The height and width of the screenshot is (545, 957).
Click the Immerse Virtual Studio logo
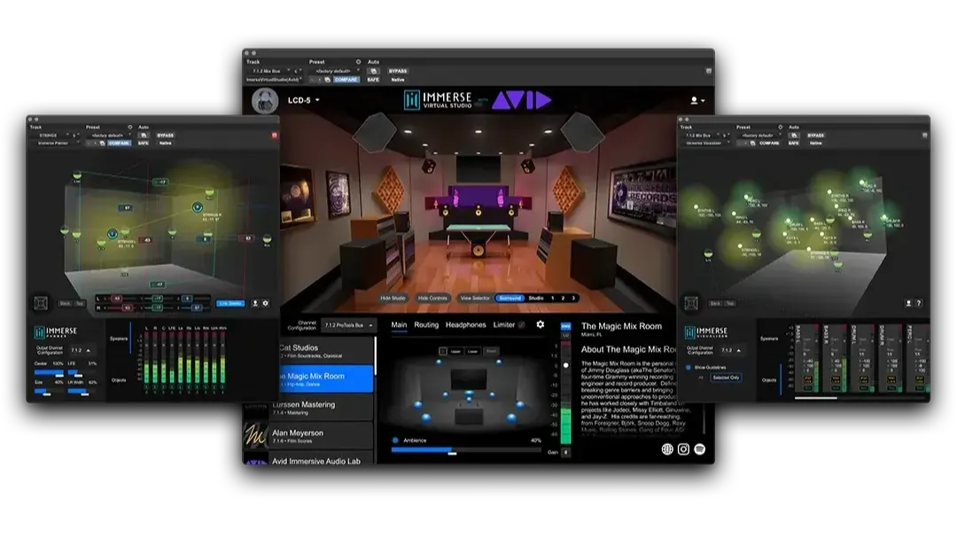438,100
